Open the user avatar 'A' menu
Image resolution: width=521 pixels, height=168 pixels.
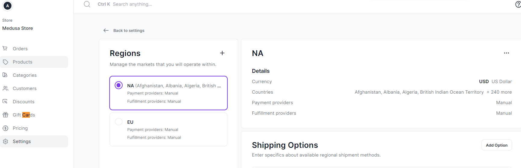point(8,6)
